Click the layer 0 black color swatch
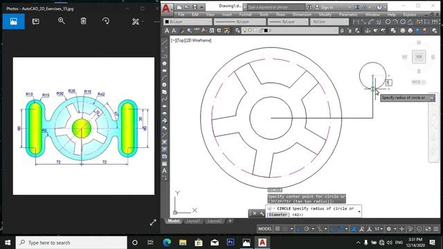 coord(266,30)
